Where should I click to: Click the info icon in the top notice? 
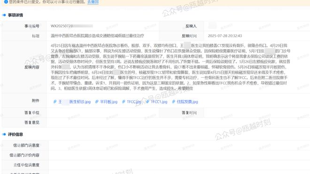(x=6, y=2)
